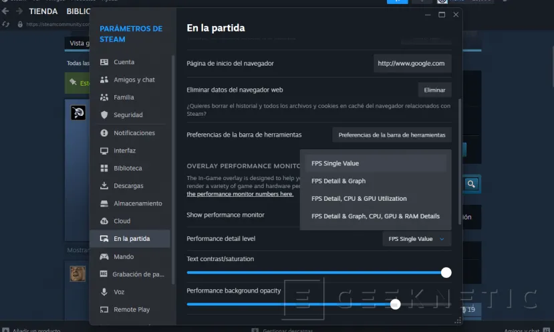This screenshot has height=332, width=554.
Task: Click the Almacenamiento drive icon
Action: click(104, 203)
